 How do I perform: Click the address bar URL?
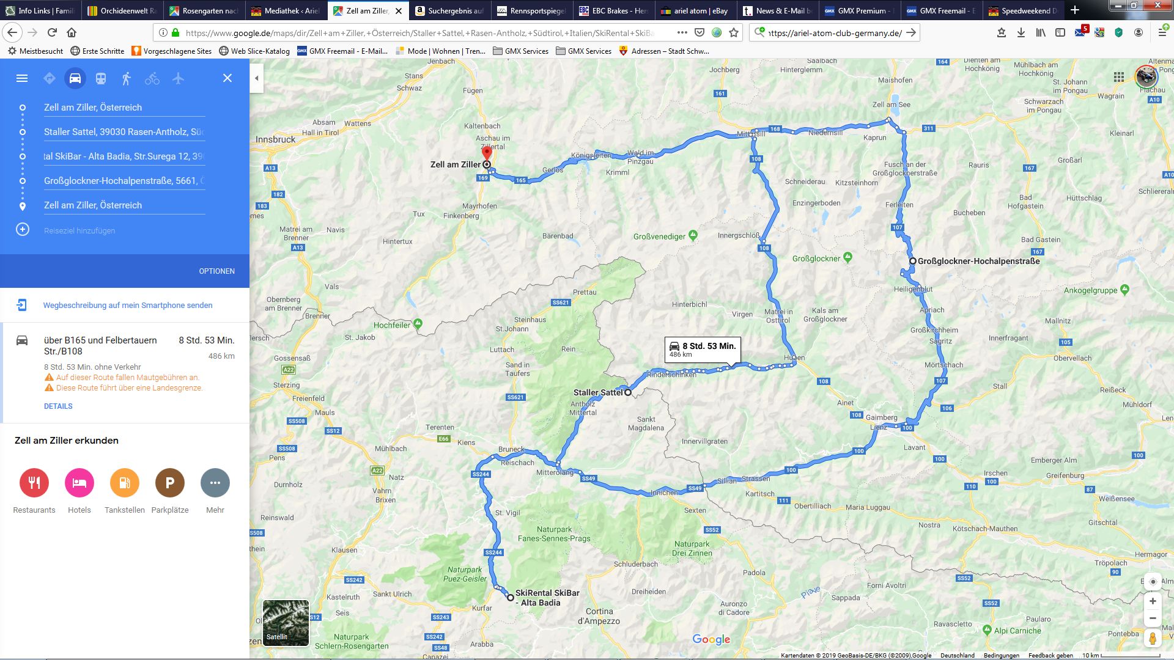click(x=419, y=32)
